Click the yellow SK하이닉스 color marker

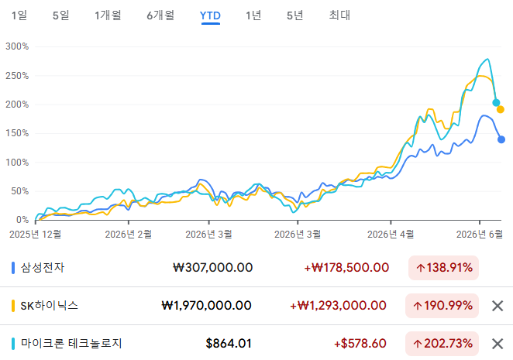(13, 306)
